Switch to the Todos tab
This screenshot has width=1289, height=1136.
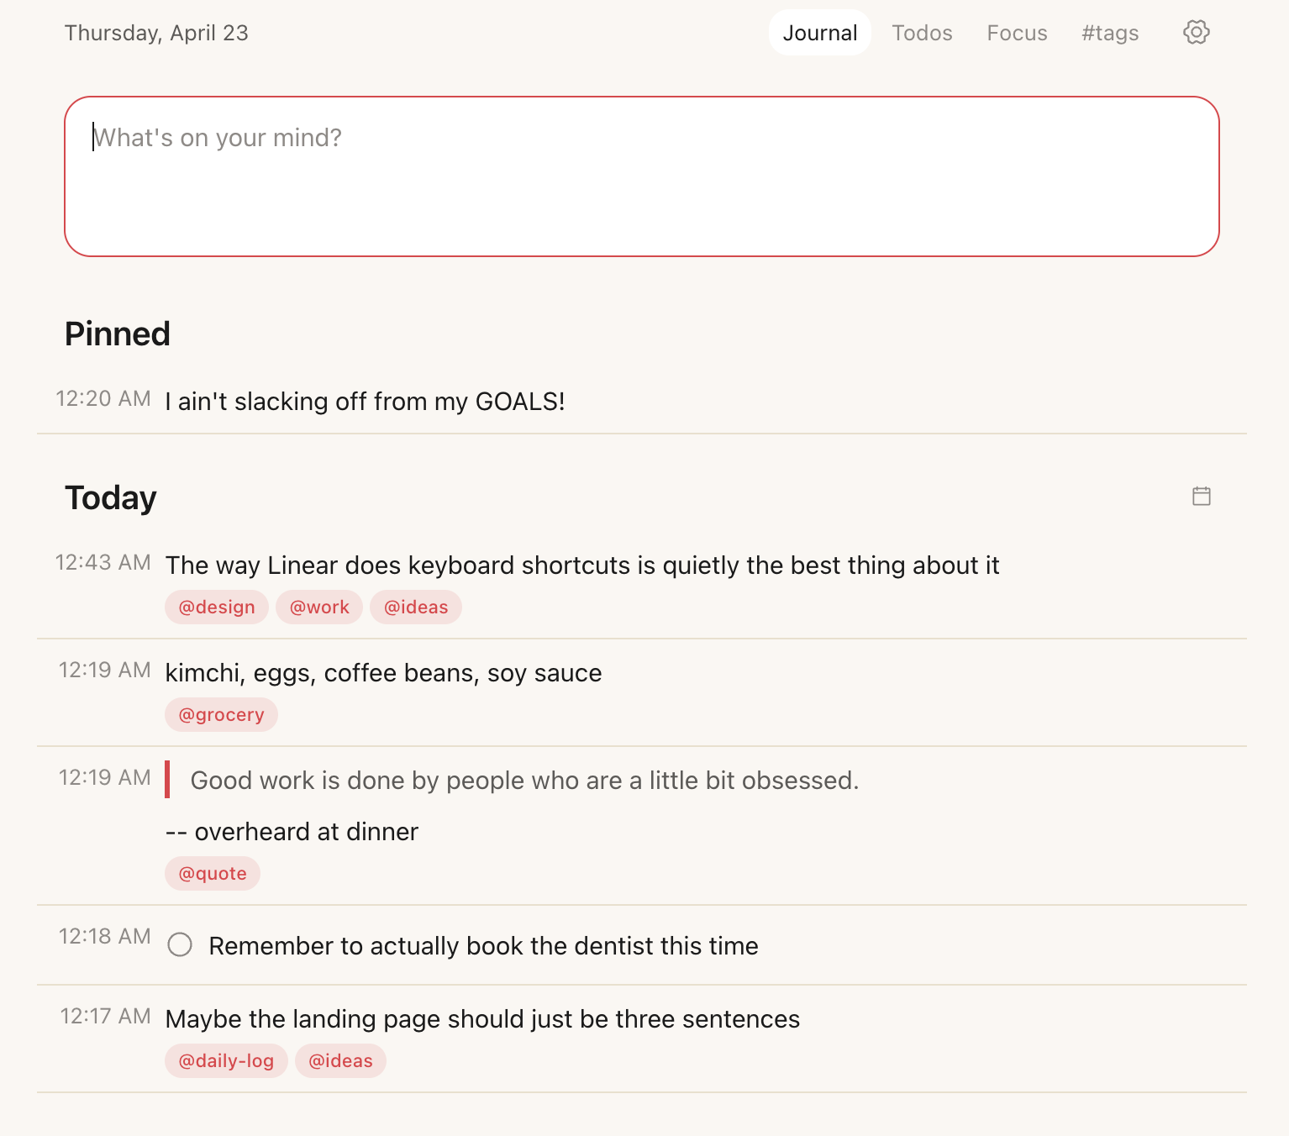[x=922, y=33]
